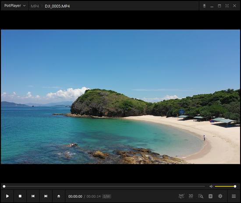
Task: Toggle 360° video mode
Action: click(181, 196)
